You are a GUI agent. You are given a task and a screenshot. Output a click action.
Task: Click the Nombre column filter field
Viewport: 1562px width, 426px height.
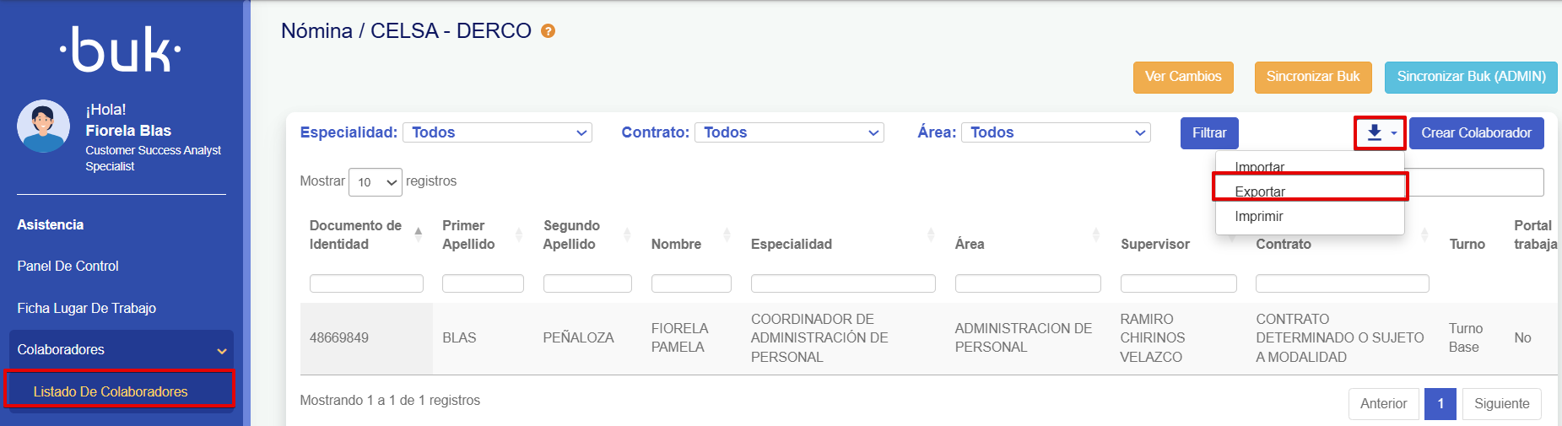point(690,283)
